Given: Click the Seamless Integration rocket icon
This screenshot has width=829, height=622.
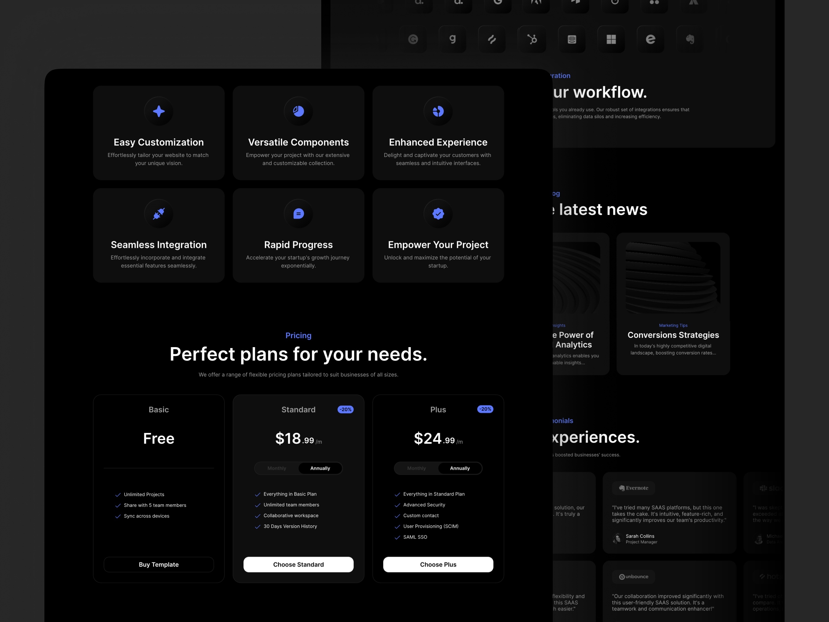Looking at the screenshot, I should click(159, 213).
